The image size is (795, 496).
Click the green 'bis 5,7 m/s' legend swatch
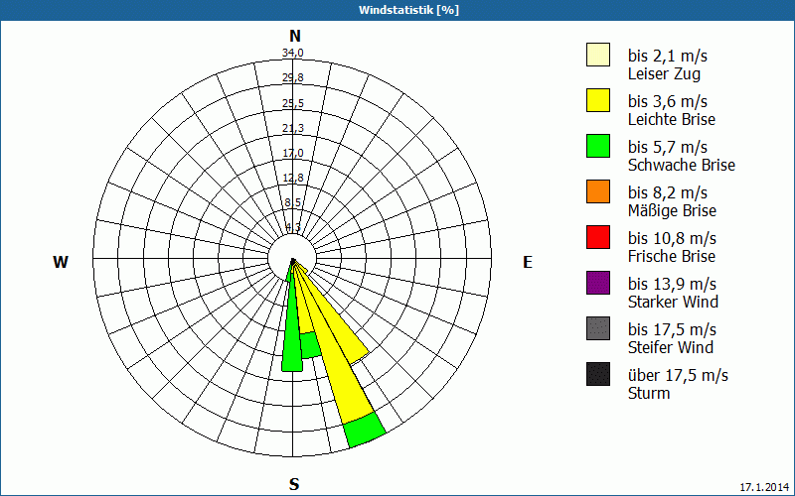[x=598, y=146]
